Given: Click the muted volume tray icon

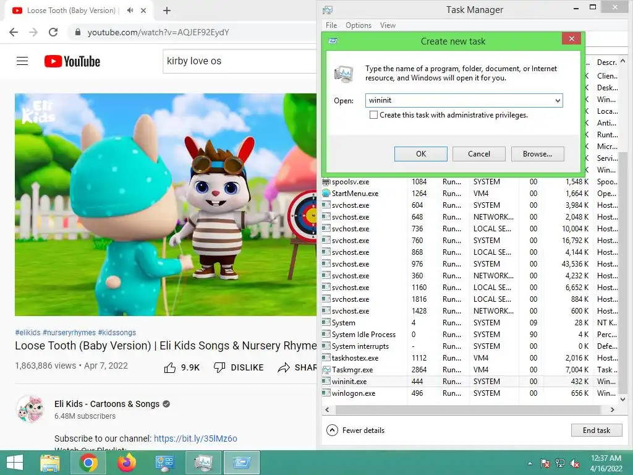Looking at the screenshot, I should [x=575, y=463].
